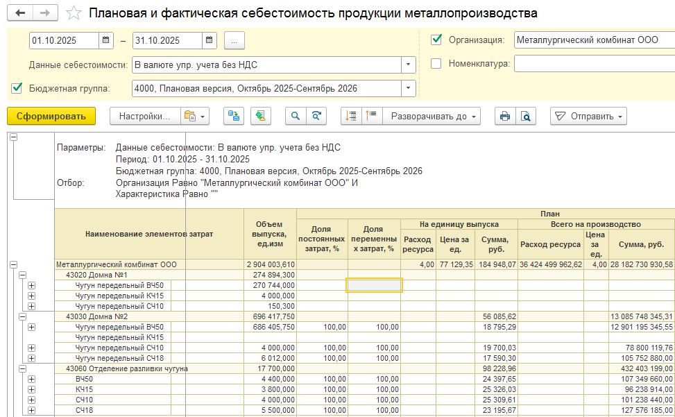Viewport: 675px width, 417px height.
Task: Open print preview icon
Action: click(x=526, y=116)
